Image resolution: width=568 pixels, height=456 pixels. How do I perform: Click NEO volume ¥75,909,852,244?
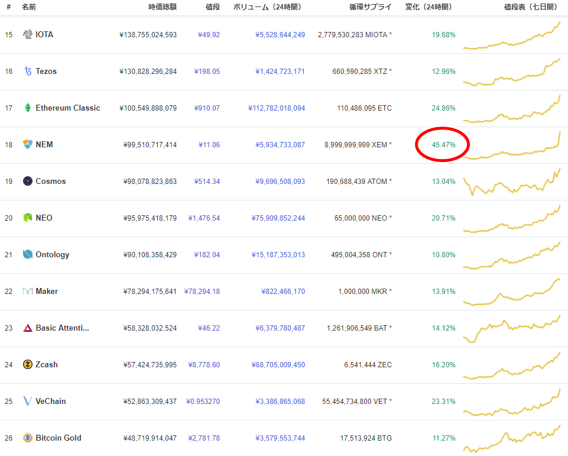278,218
